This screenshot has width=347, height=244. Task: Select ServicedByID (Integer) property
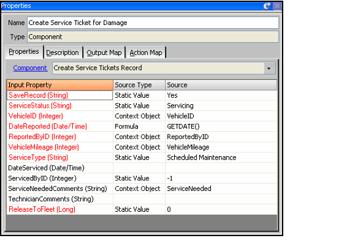point(60,178)
